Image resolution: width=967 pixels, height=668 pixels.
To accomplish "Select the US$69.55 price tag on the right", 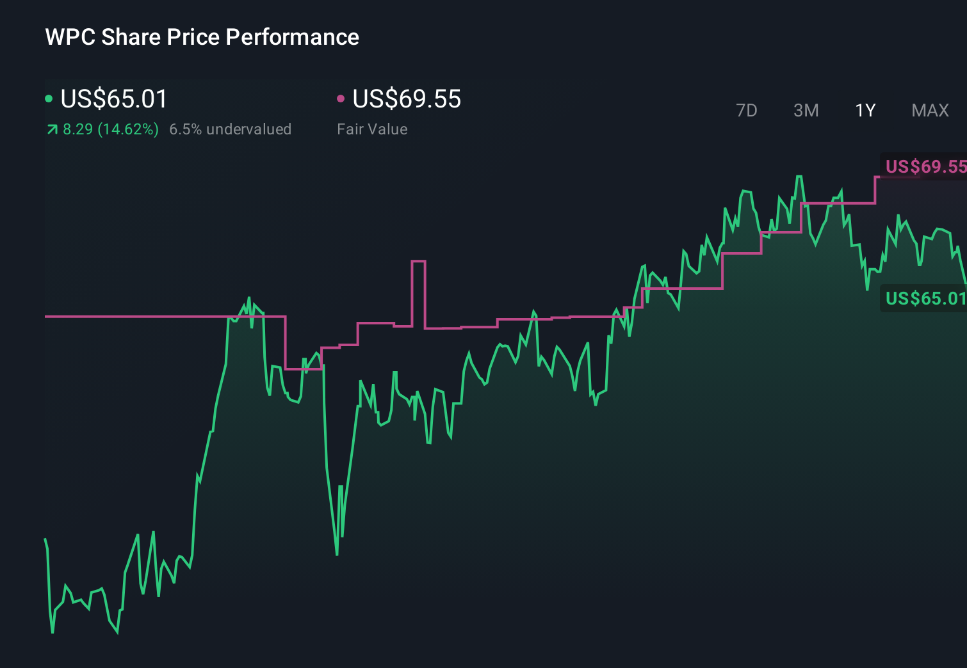I will pyautogui.click(x=925, y=166).
